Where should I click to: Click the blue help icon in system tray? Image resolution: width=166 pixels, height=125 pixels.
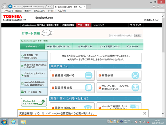pyautogui.click(x=122, y=121)
